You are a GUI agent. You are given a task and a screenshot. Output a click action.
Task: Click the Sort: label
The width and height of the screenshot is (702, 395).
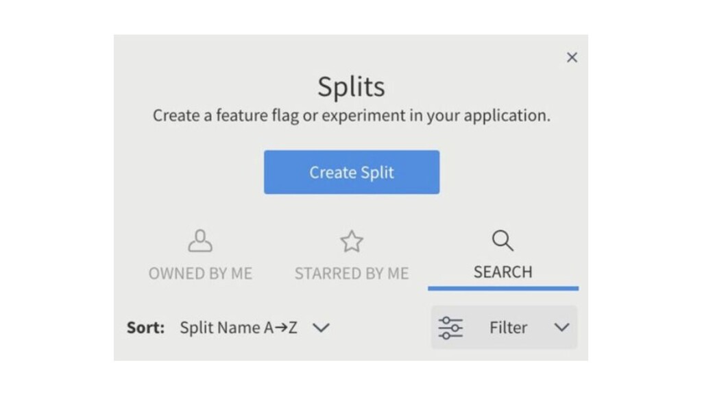(145, 328)
